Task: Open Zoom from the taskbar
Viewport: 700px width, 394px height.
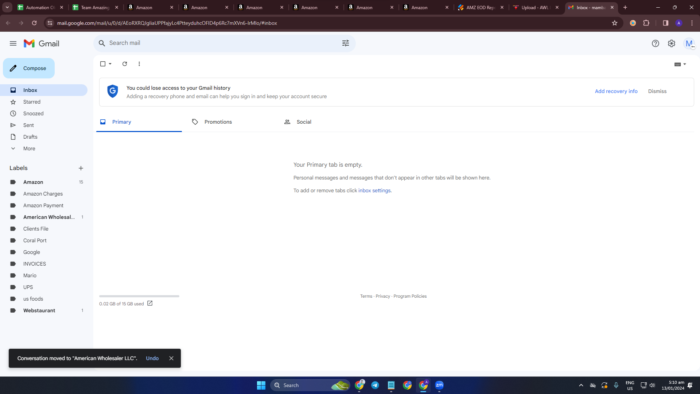Action: tap(439, 385)
